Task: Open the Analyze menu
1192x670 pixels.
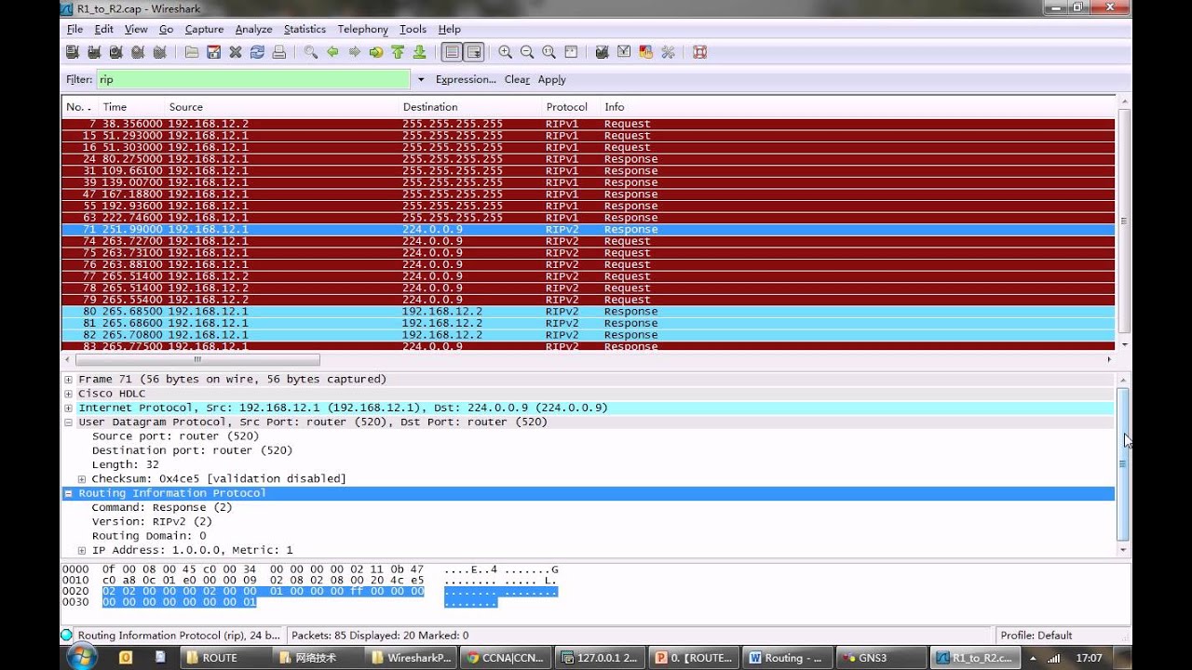Action: (253, 29)
